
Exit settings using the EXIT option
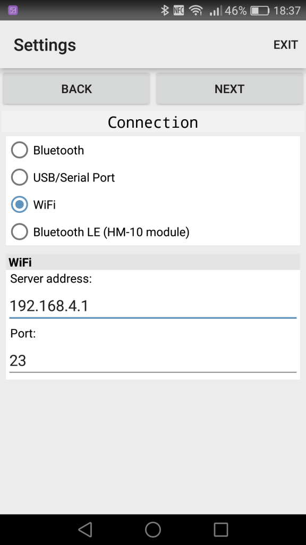[x=285, y=45]
